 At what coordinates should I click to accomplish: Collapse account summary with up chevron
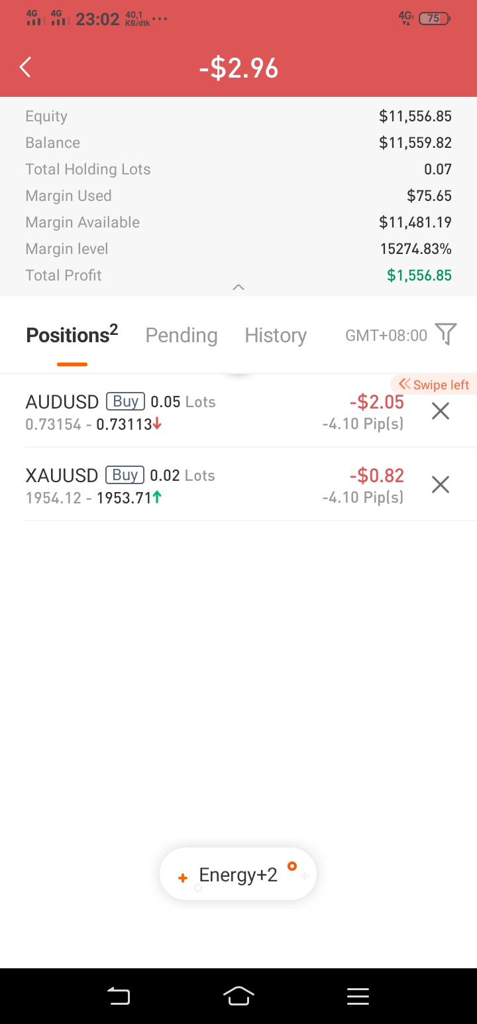click(238, 287)
